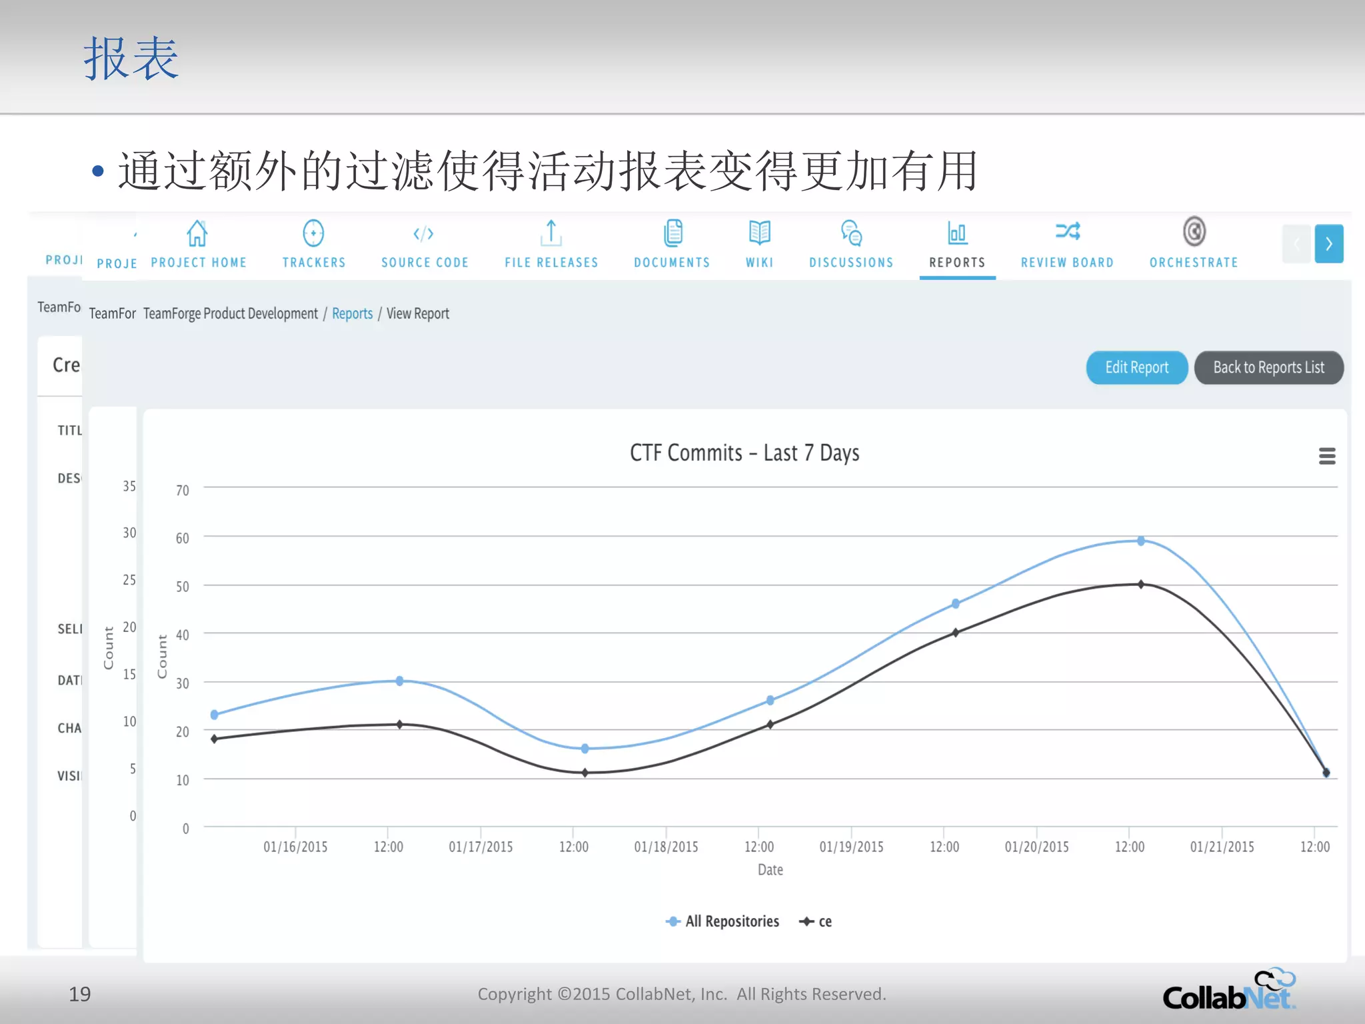Click the Edit Report button
The image size is (1365, 1024).
tap(1136, 367)
